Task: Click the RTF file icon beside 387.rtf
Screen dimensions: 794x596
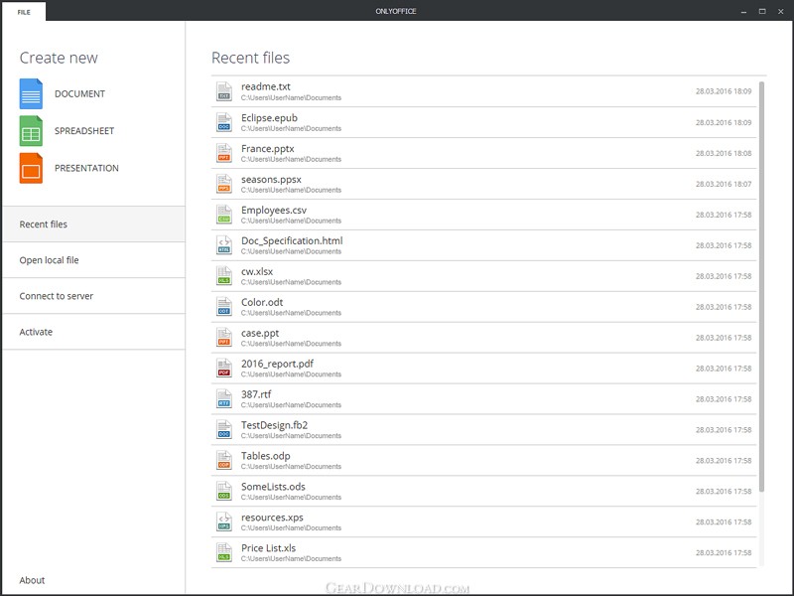Action: (x=224, y=399)
